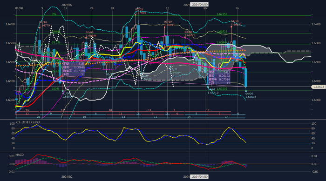326x181 pixels.
Task: Click the 1.6500 label on right price axis
Action: click(316, 62)
